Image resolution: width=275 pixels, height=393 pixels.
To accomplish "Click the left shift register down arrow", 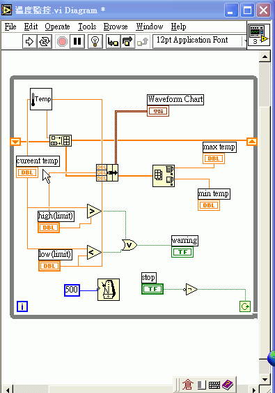I will pos(15,142).
